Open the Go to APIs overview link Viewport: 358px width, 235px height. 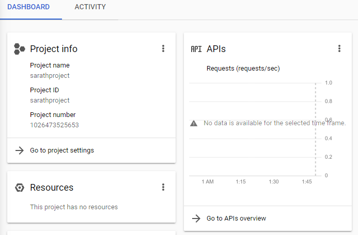coord(236,218)
